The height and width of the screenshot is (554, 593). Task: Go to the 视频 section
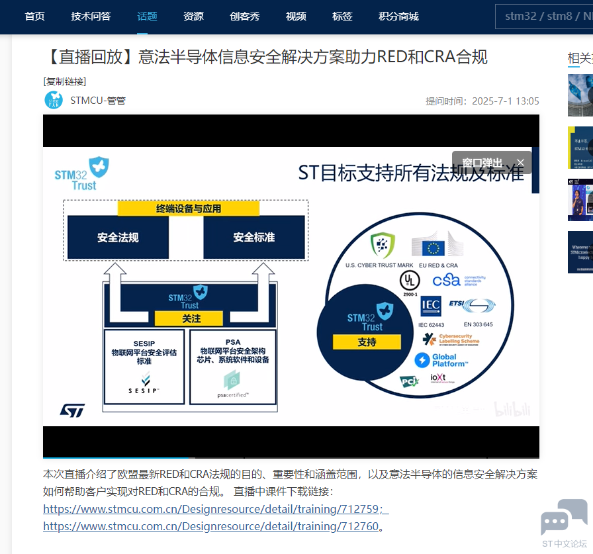click(x=296, y=17)
